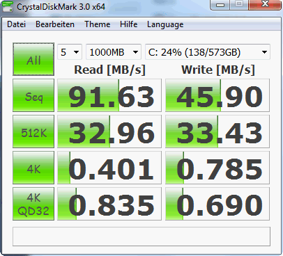283x256 pixels.
Task: Click the empty comment field at bottom
Action: tap(141, 237)
